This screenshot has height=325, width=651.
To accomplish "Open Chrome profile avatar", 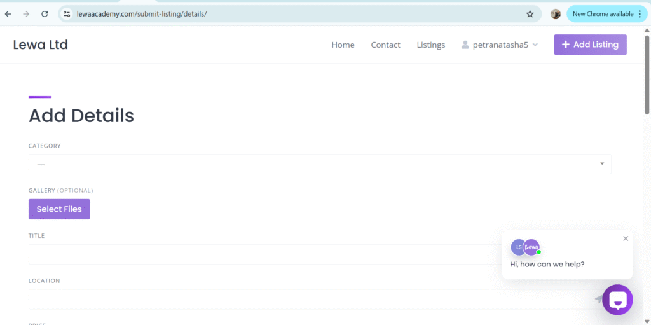I will tap(555, 14).
